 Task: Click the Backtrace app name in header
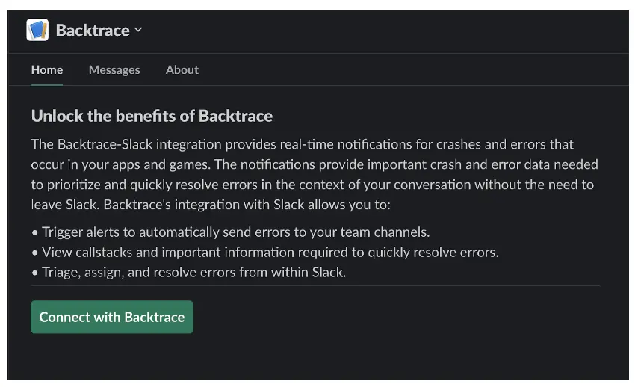click(92, 31)
